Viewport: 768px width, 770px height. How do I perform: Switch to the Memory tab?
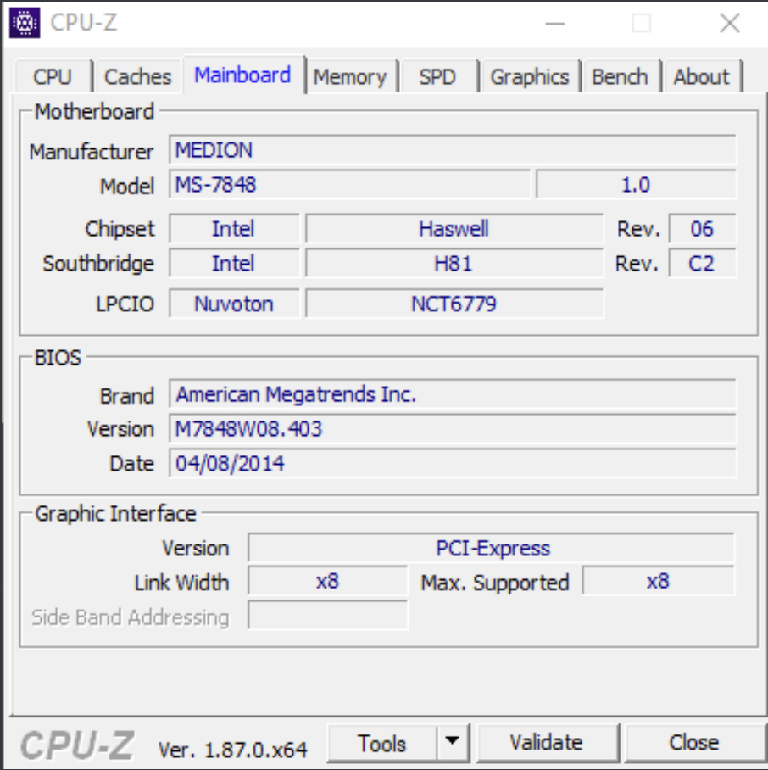(x=350, y=76)
